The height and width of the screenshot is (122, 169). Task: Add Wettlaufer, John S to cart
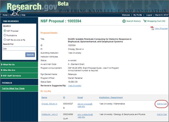click(x=162, y=114)
